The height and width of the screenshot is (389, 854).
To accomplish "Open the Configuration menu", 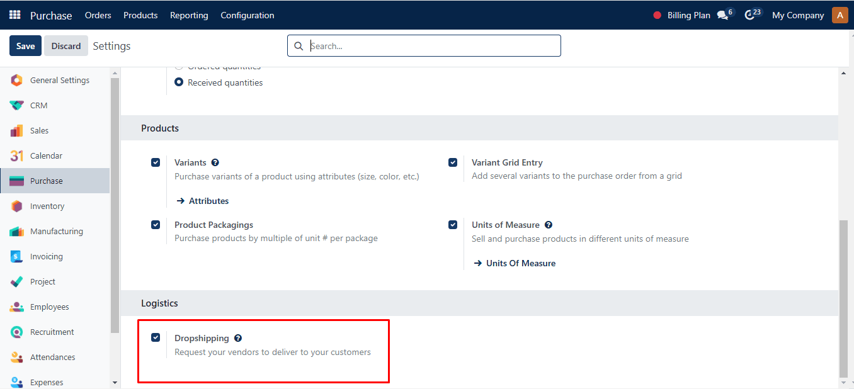I will tap(248, 15).
